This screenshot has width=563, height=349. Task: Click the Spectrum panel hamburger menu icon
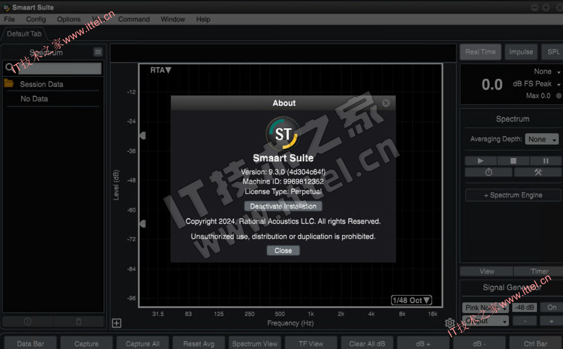tap(98, 52)
